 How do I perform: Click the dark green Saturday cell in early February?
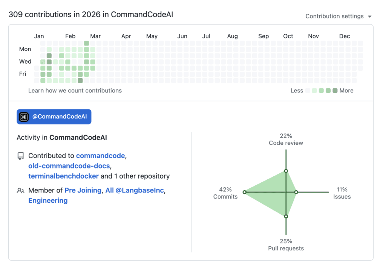pyautogui.click(x=80, y=80)
